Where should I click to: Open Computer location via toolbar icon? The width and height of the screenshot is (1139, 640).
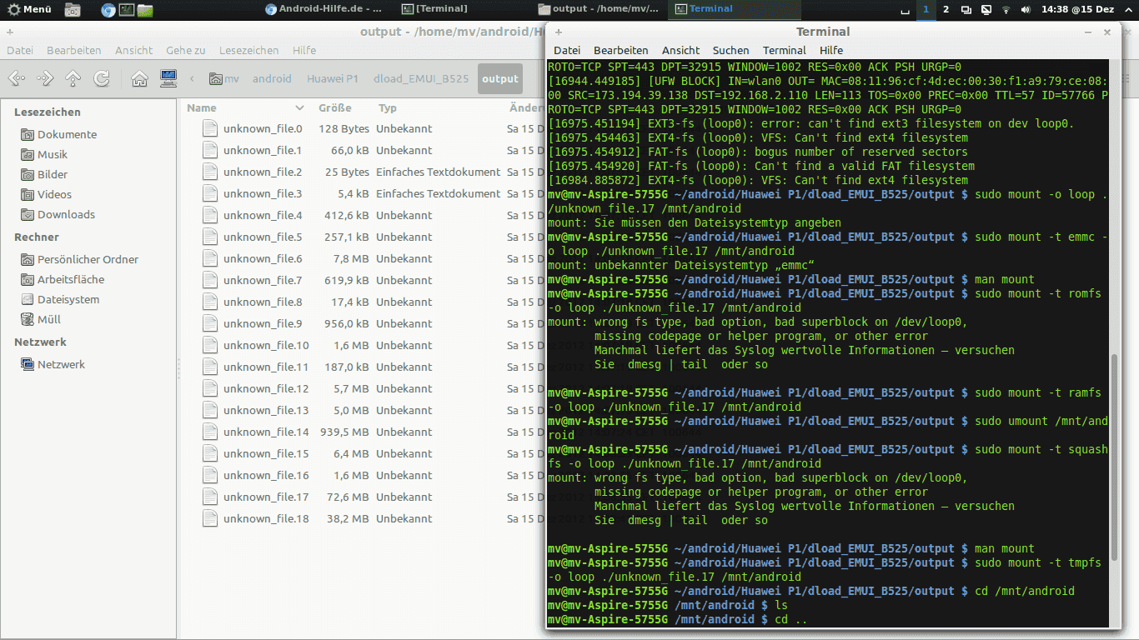[x=168, y=78]
